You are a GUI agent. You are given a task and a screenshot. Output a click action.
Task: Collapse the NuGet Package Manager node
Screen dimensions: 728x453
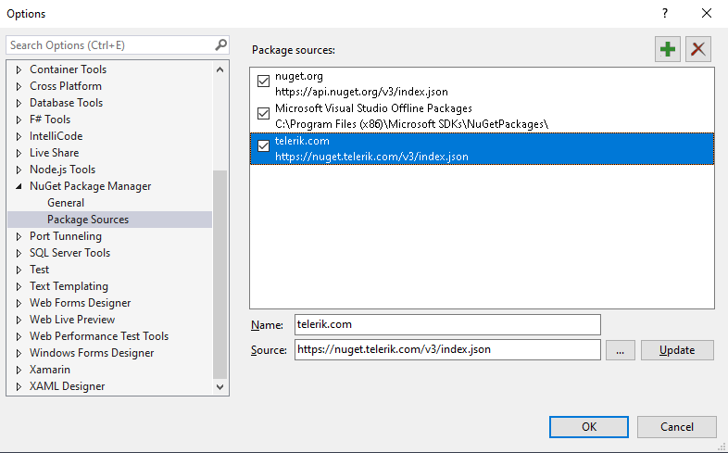click(18, 186)
